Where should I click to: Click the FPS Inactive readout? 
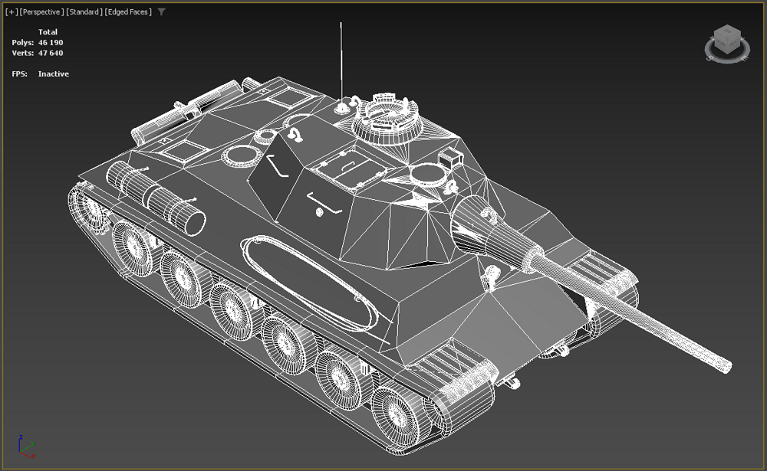coord(53,74)
